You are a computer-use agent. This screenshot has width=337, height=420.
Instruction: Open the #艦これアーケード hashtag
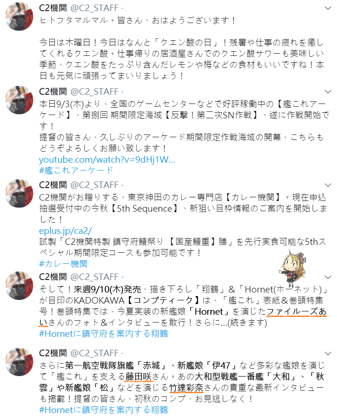pos(76,170)
